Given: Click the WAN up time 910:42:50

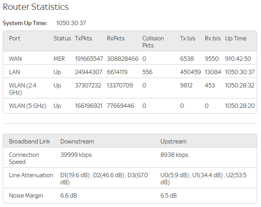Looking at the screenshot, I should [238, 58].
